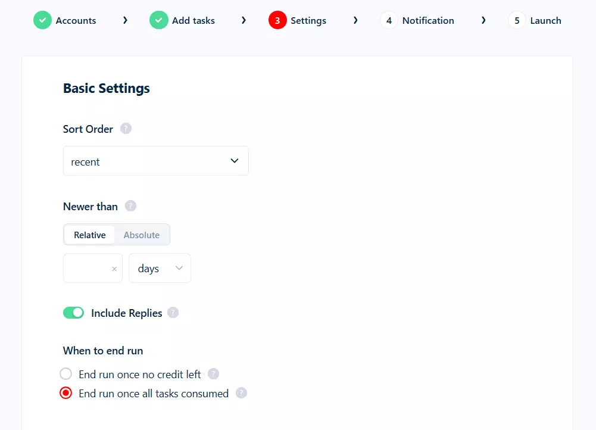Select 'End run once no credit left' option
596x430 pixels.
[65, 373]
